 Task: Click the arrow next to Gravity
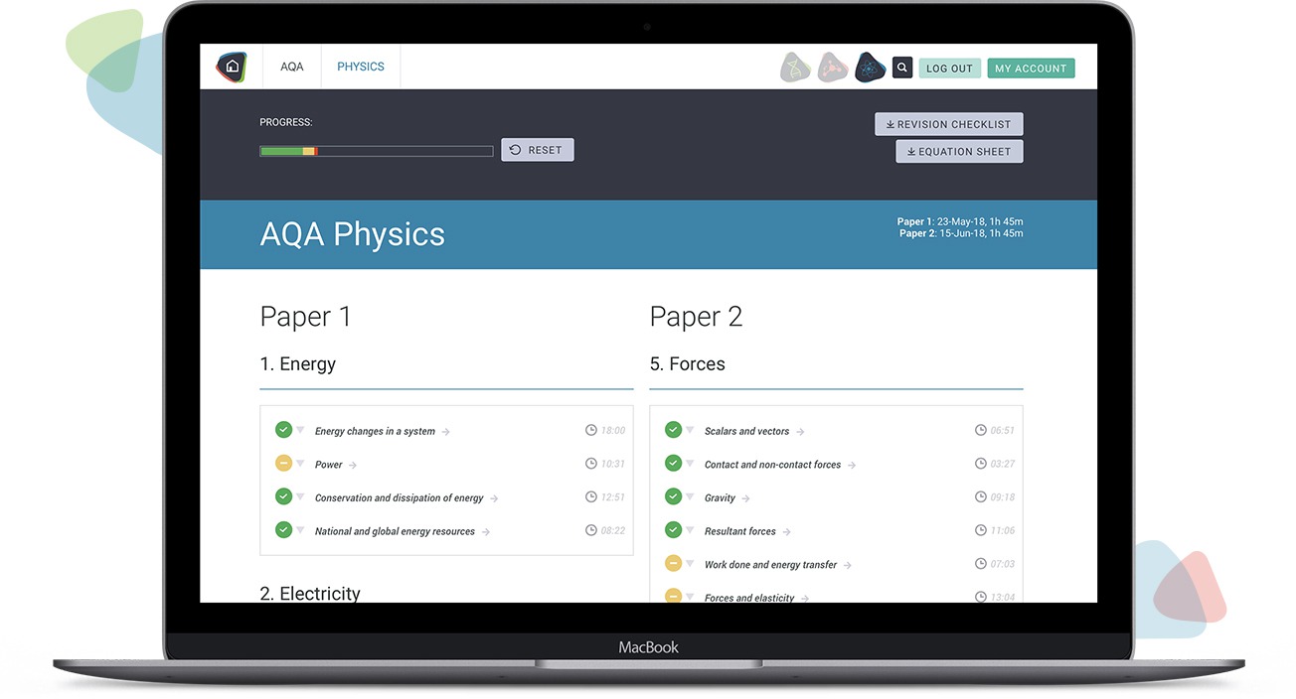pyautogui.click(x=746, y=498)
